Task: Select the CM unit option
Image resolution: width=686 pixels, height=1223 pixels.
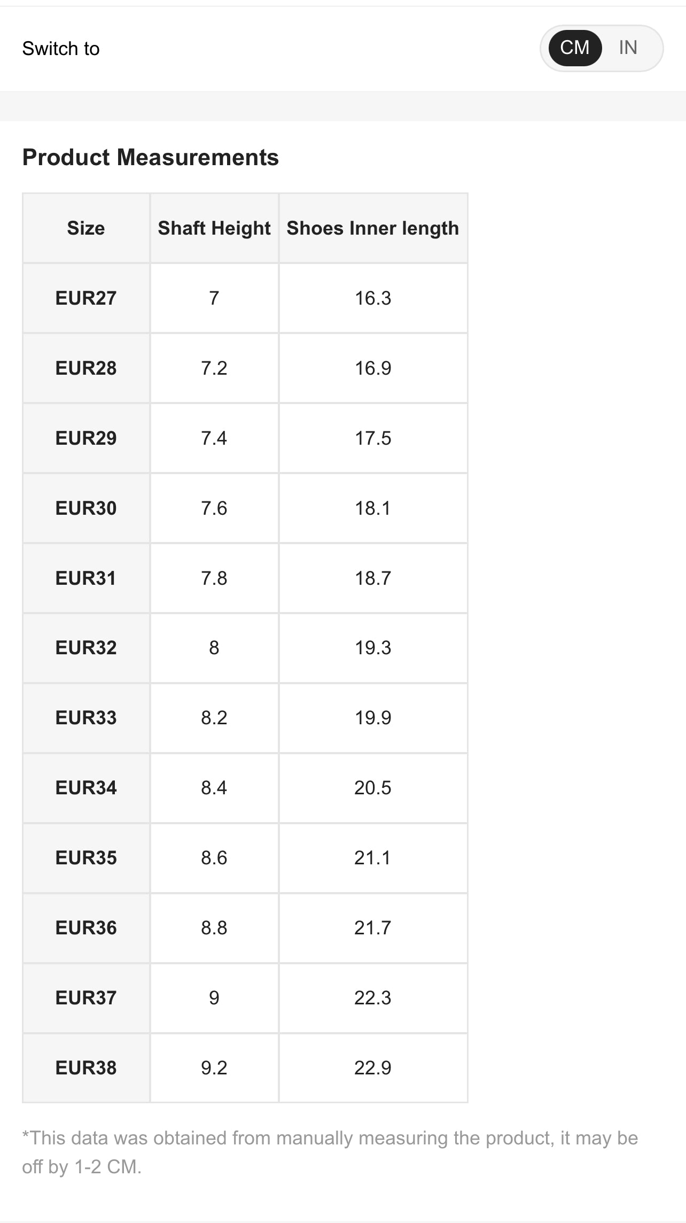Action: pyautogui.click(x=575, y=48)
